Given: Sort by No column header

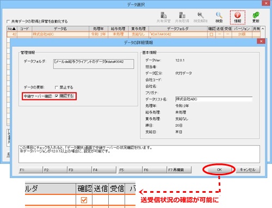Looking at the screenshot, I should pyautogui.click(x=12, y=29).
